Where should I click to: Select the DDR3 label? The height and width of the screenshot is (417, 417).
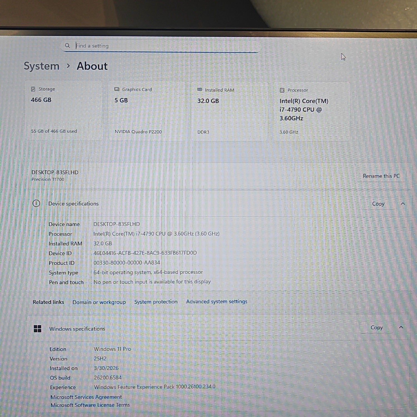tap(203, 132)
